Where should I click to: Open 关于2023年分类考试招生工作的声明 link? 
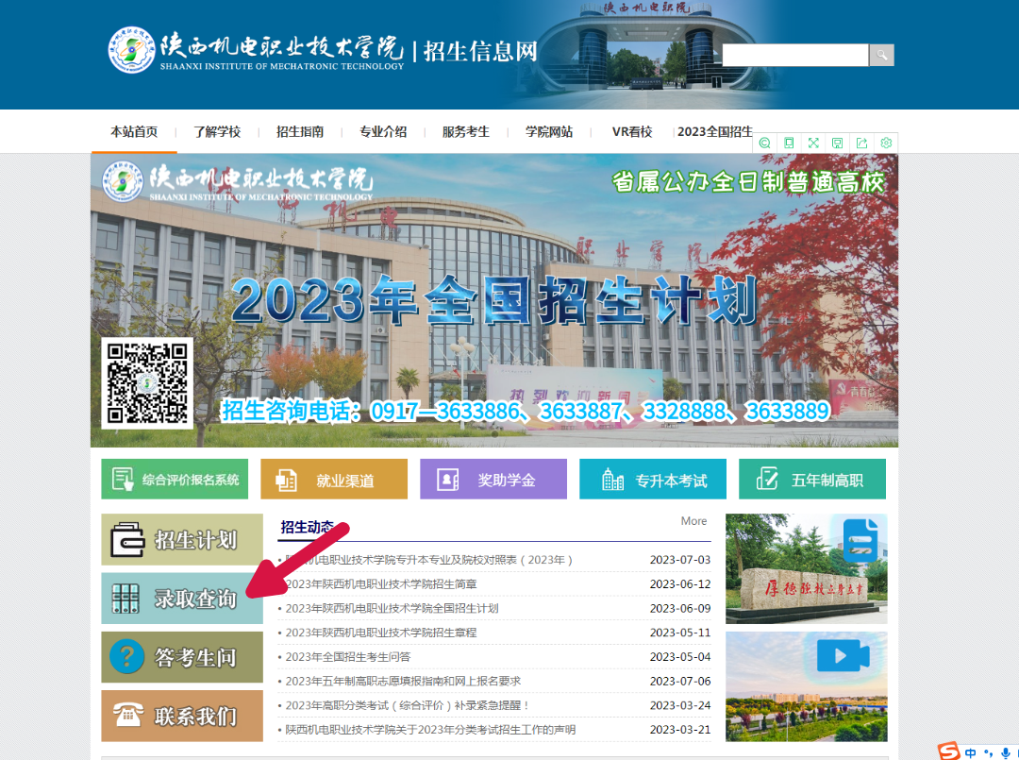[x=430, y=730]
